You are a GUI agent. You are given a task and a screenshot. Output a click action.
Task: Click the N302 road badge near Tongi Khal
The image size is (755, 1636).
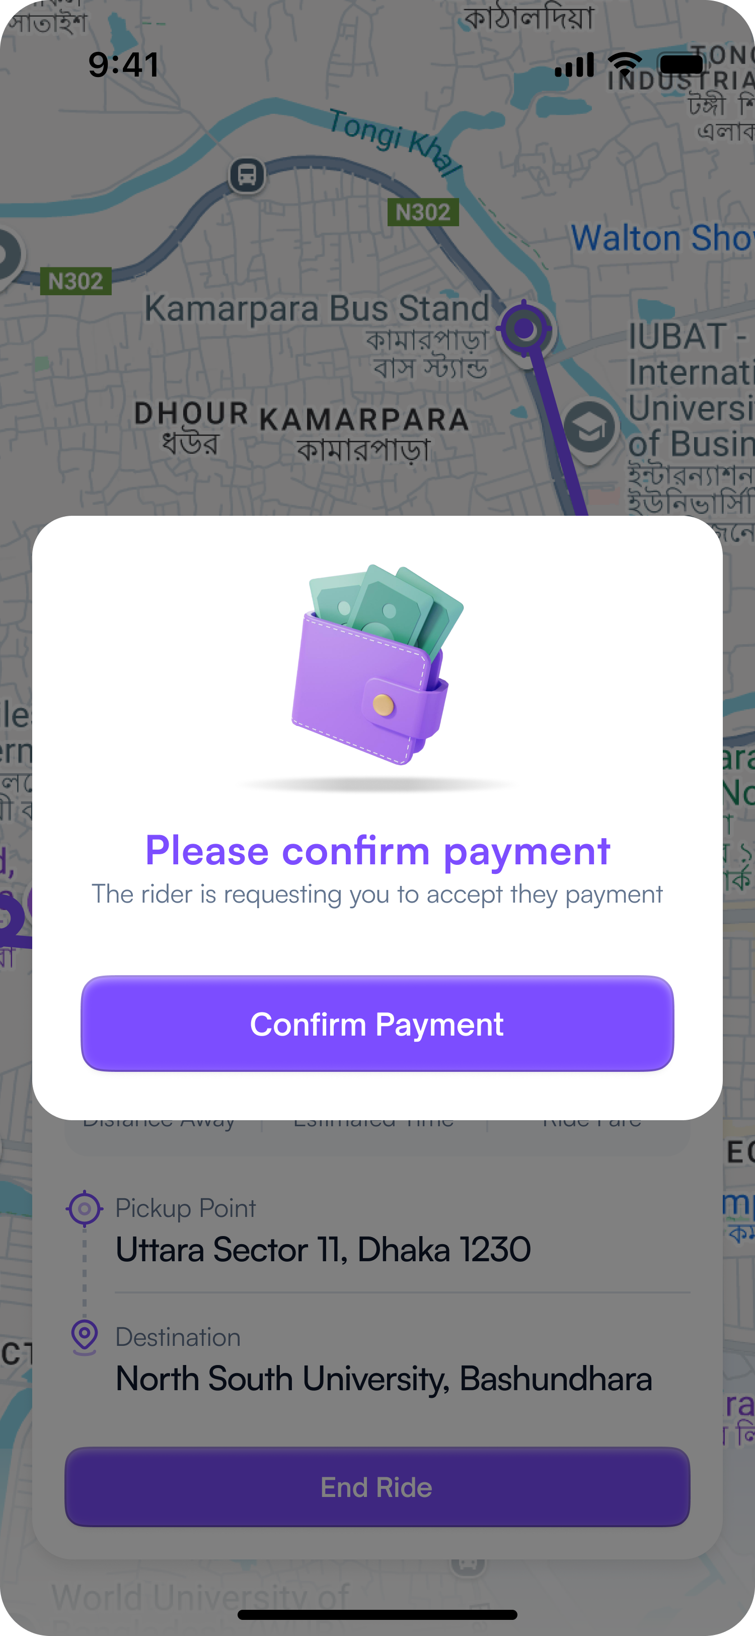422,212
